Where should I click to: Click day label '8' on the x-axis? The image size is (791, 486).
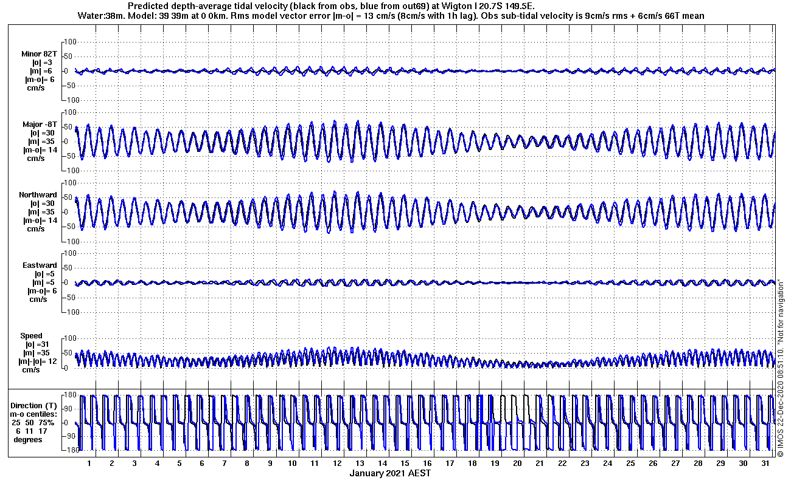click(247, 463)
